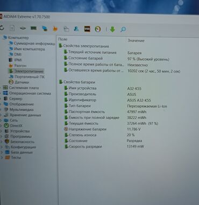Click the value 38222 mWh
This screenshot has width=199, height=205.
(137, 118)
